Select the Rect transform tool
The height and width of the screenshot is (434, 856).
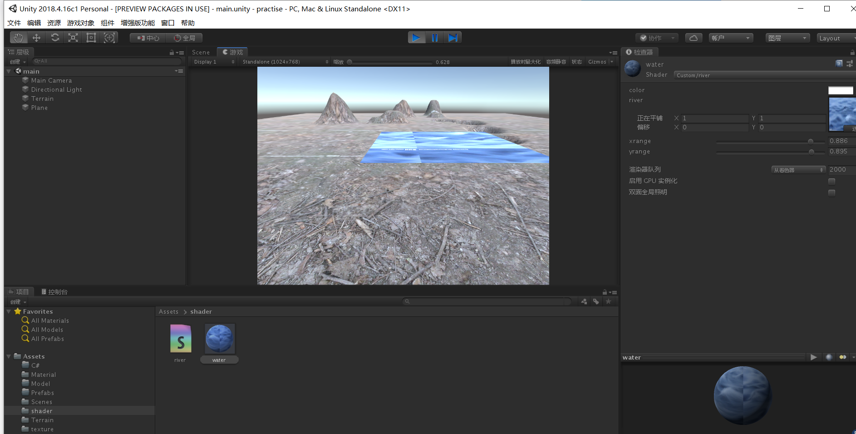point(91,38)
